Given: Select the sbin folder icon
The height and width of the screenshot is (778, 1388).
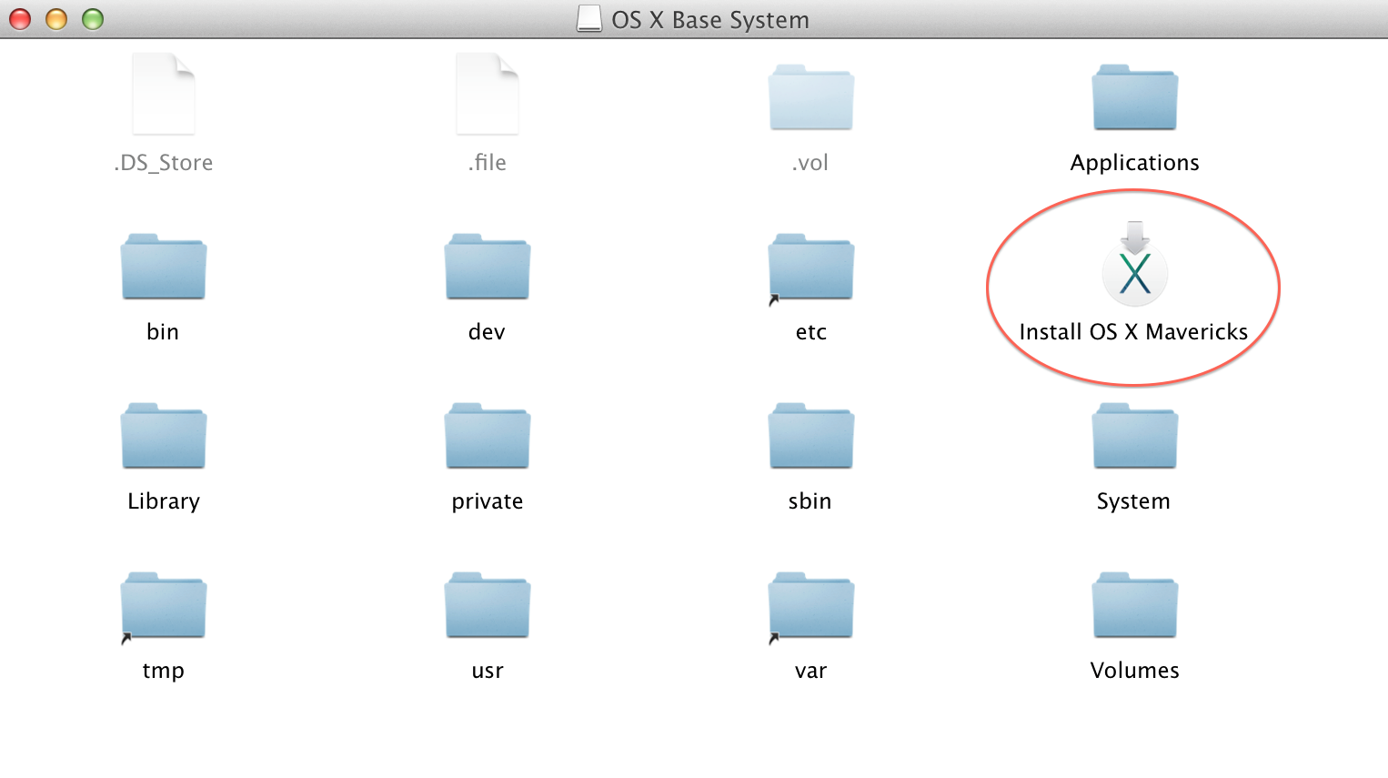Looking at the screenshot, I should 811,436.
